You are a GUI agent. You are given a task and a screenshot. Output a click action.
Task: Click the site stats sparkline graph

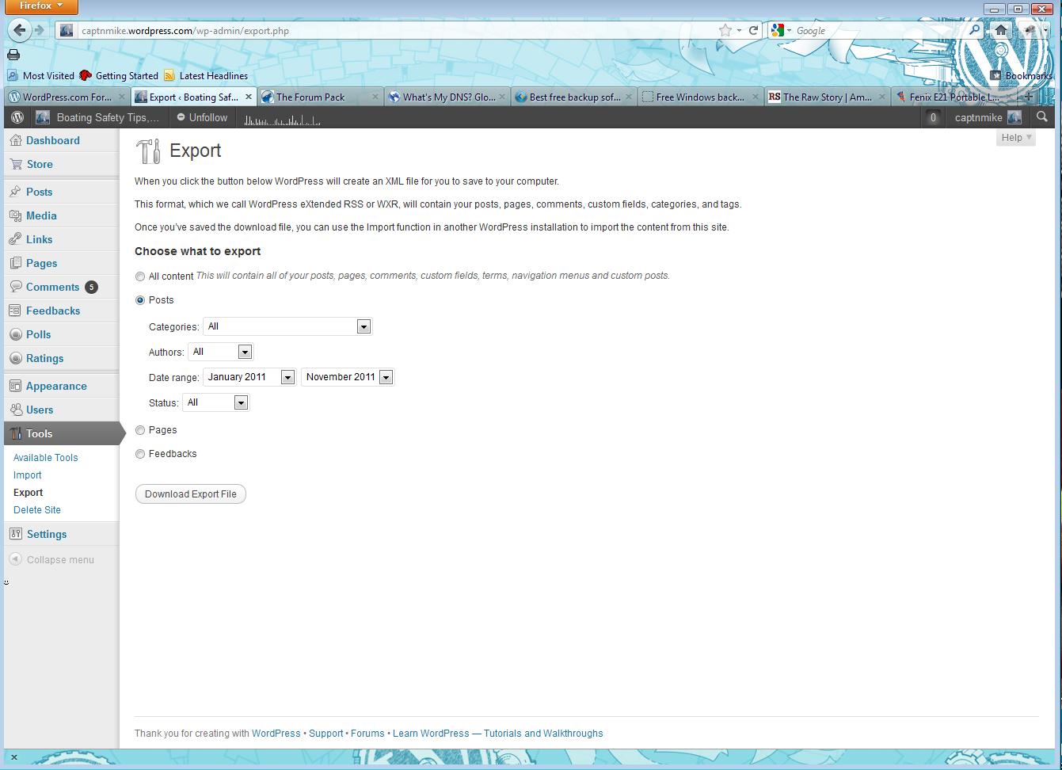pyautogui.click(x=282, y=120)
